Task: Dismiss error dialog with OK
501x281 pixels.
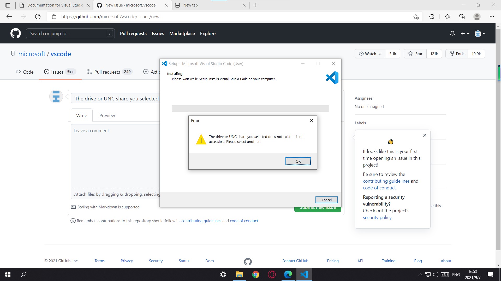Action: click(298, 161)
